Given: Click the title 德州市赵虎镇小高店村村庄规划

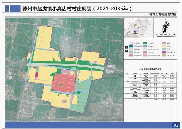Looking at the screenshot, I should click(57, 9).
